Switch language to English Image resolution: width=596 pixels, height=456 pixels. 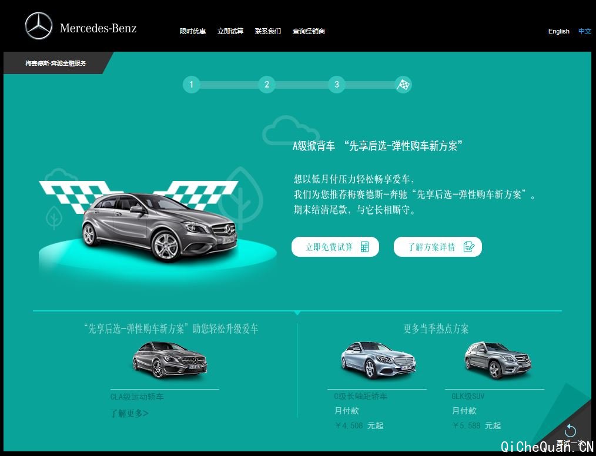559,31
